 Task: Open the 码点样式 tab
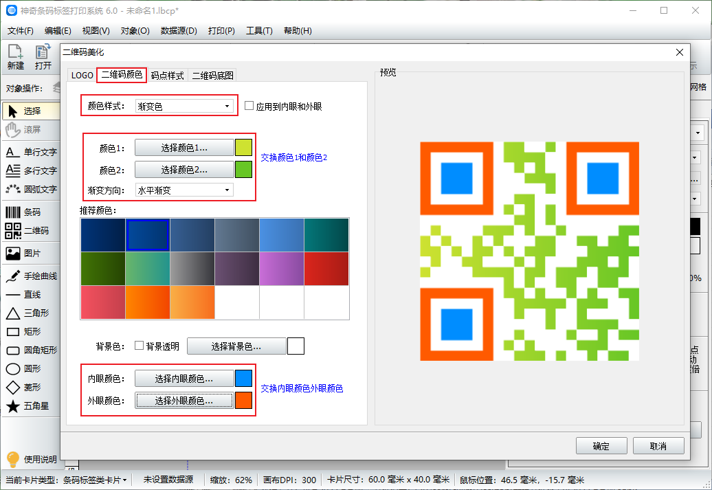(x=167, y=76)
